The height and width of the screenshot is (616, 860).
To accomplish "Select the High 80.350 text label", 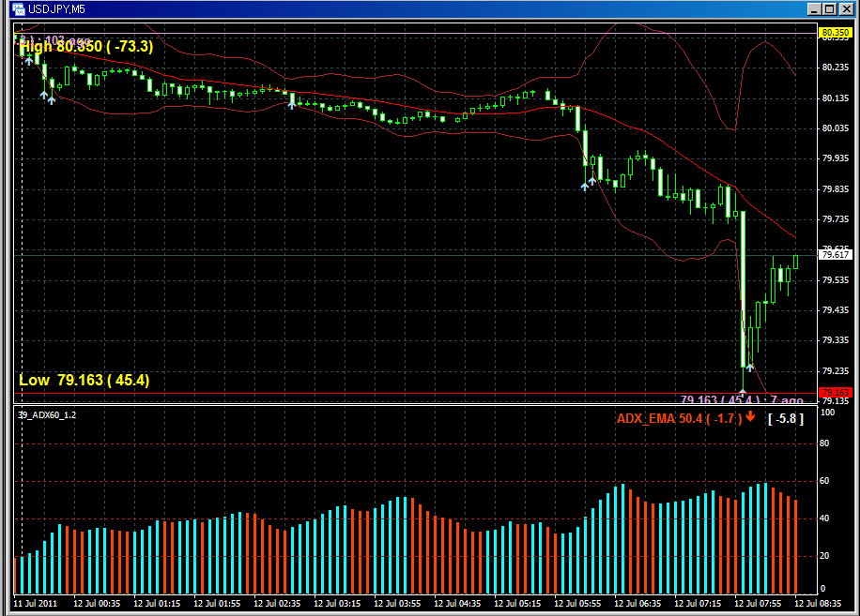I will click(x=85, y=47).
